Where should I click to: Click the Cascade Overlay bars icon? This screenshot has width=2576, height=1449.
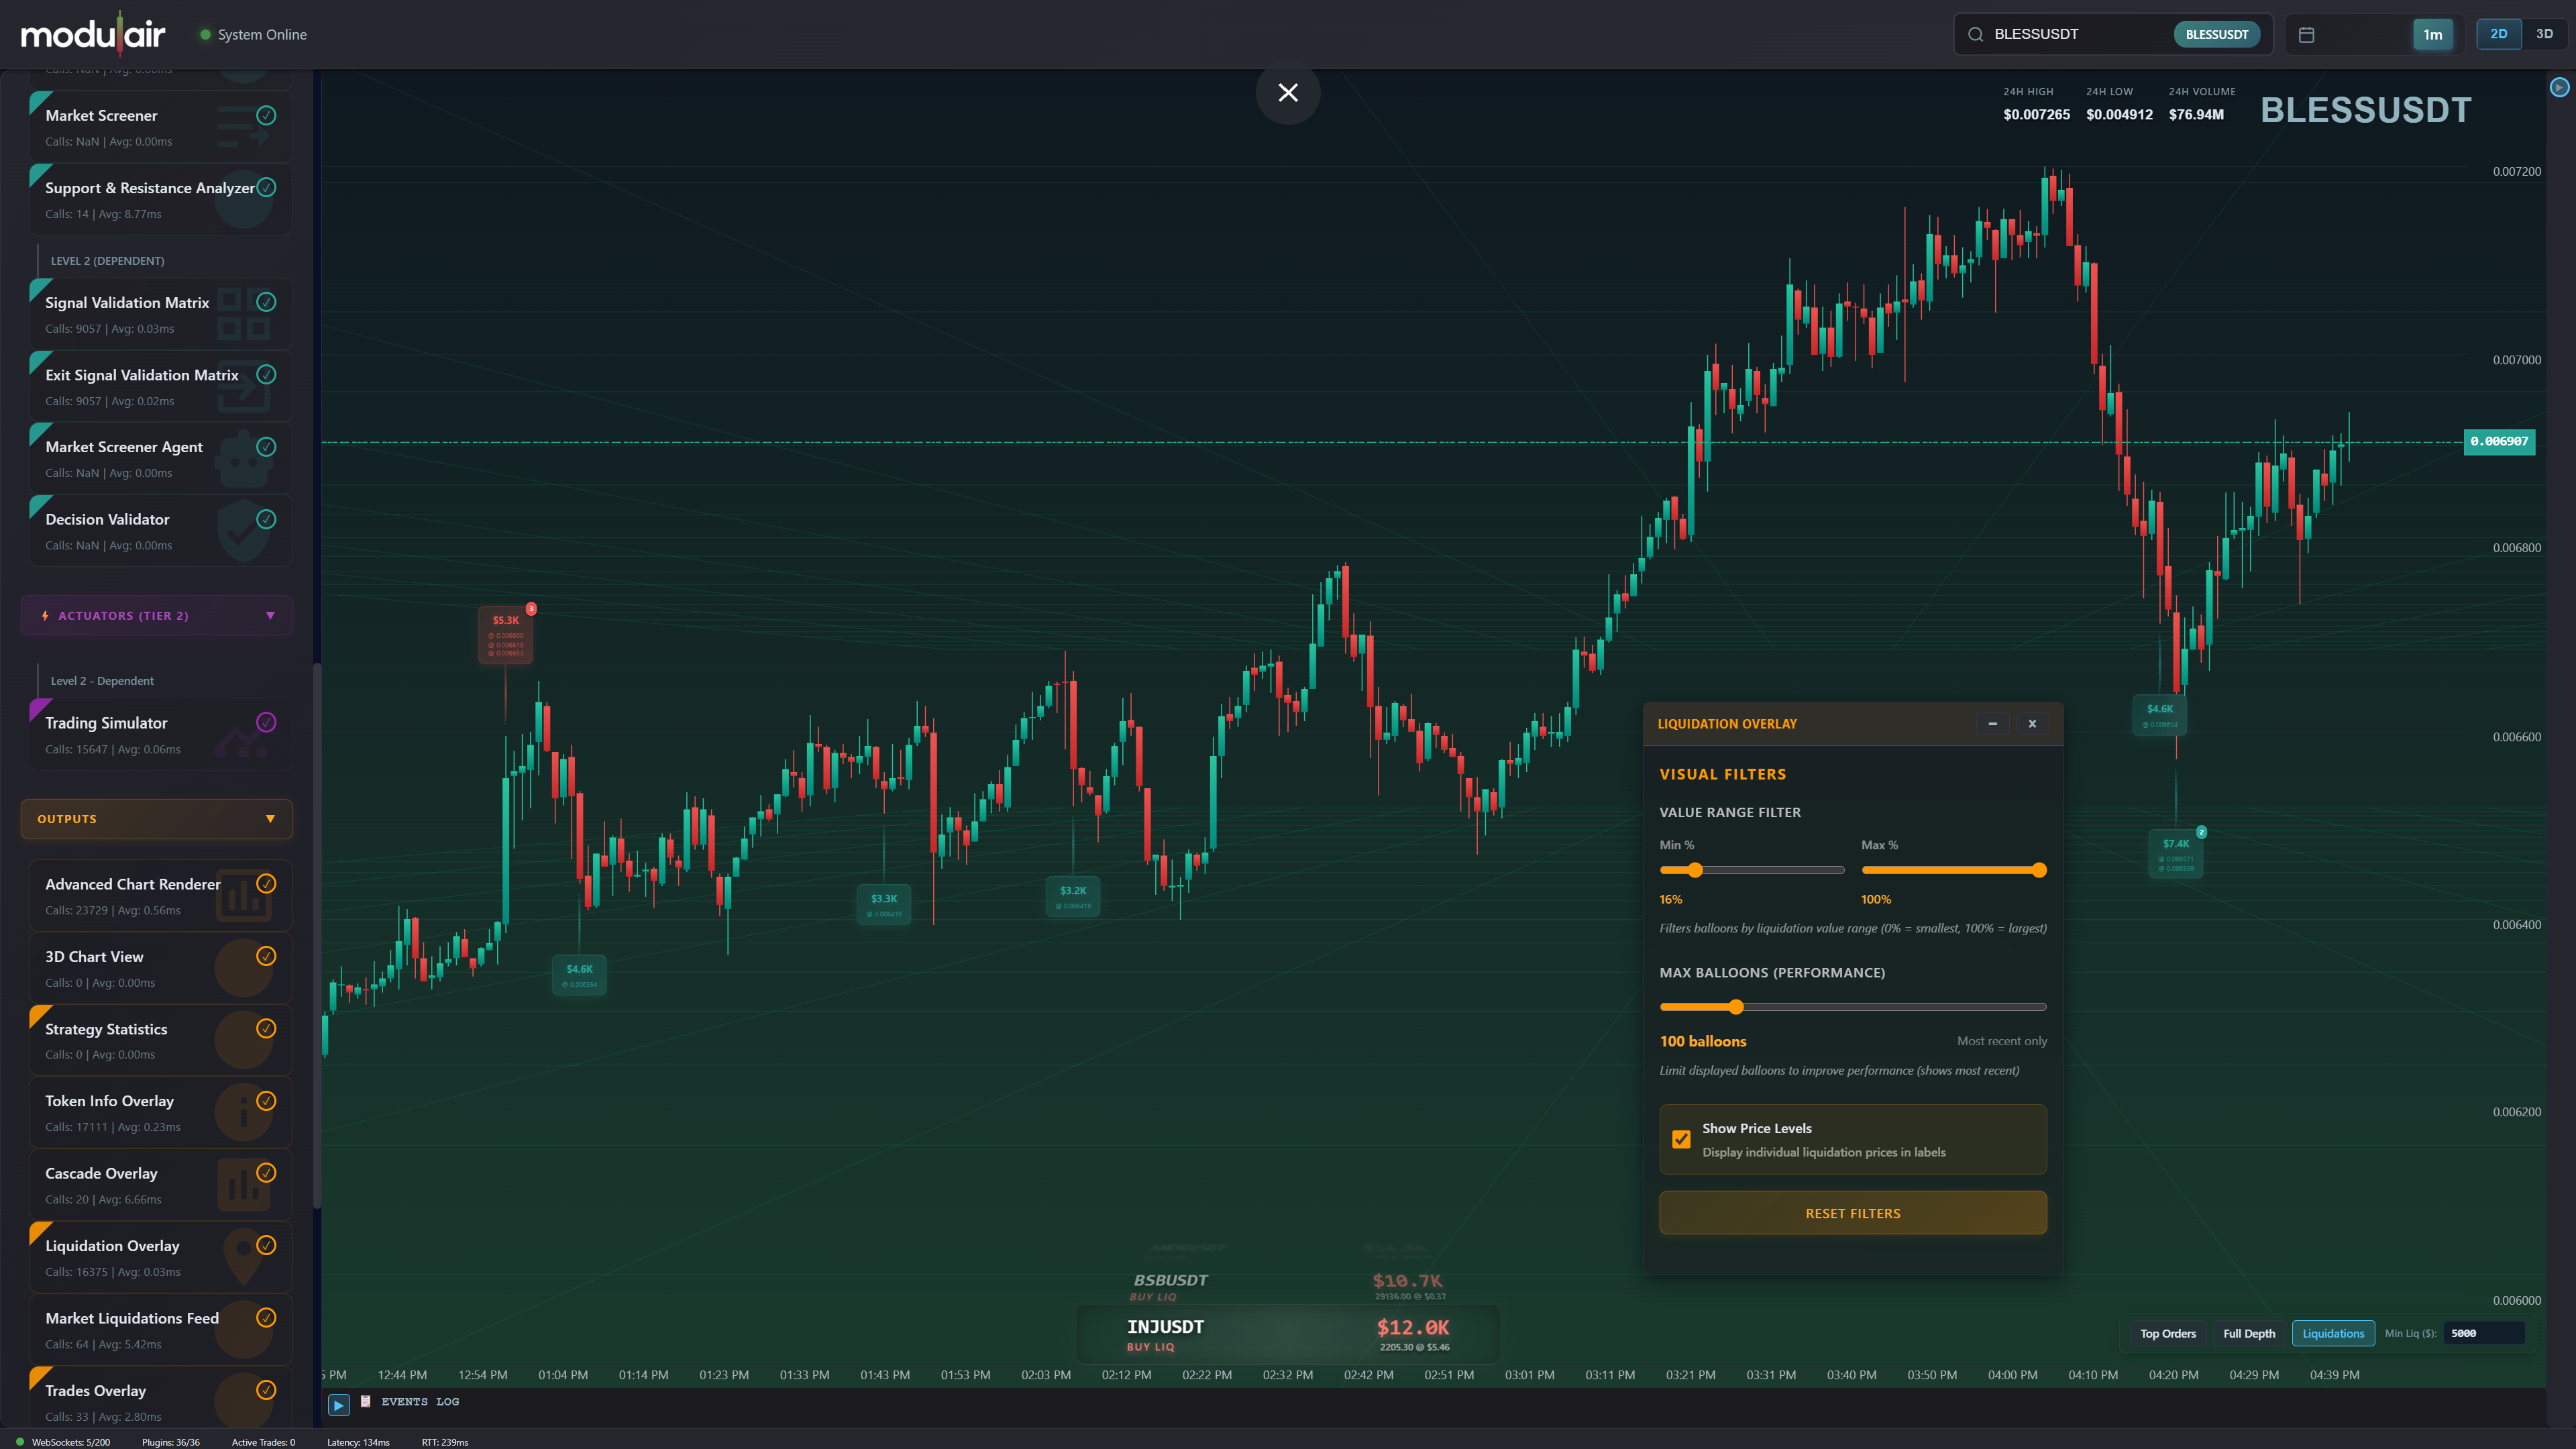243,1185
